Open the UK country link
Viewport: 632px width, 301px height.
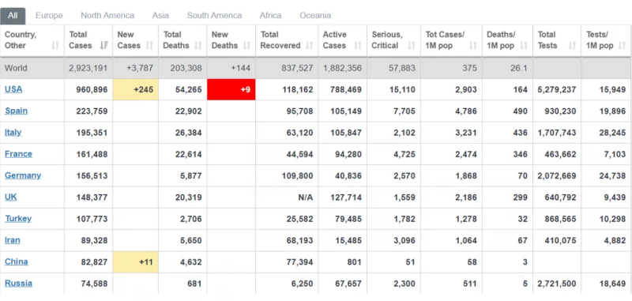point(10,197)
